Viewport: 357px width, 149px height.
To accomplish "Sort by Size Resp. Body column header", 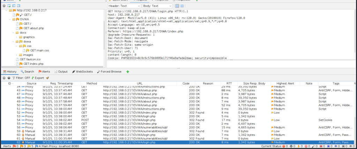I will point(254,84).
